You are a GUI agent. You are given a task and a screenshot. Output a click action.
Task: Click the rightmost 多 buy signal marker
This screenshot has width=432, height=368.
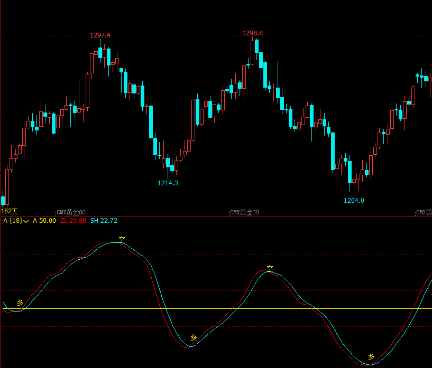(x=371, y=356)
